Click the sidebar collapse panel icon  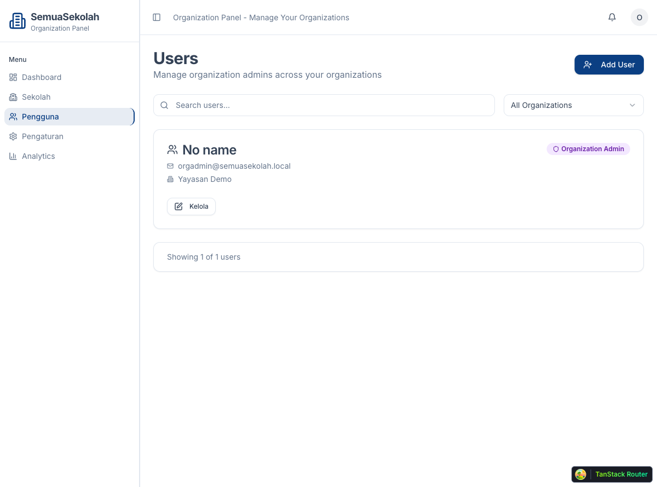(157, 17)
